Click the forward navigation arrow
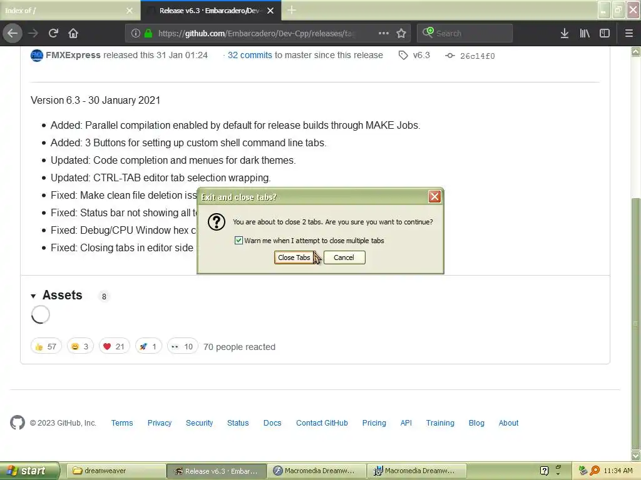Image resolution: width=641 pixels, height=480 pixels. click(x=33, y=33)
